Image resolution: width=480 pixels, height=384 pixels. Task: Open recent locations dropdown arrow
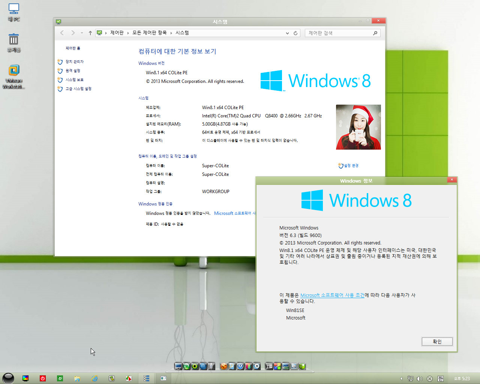click(82, 33)
